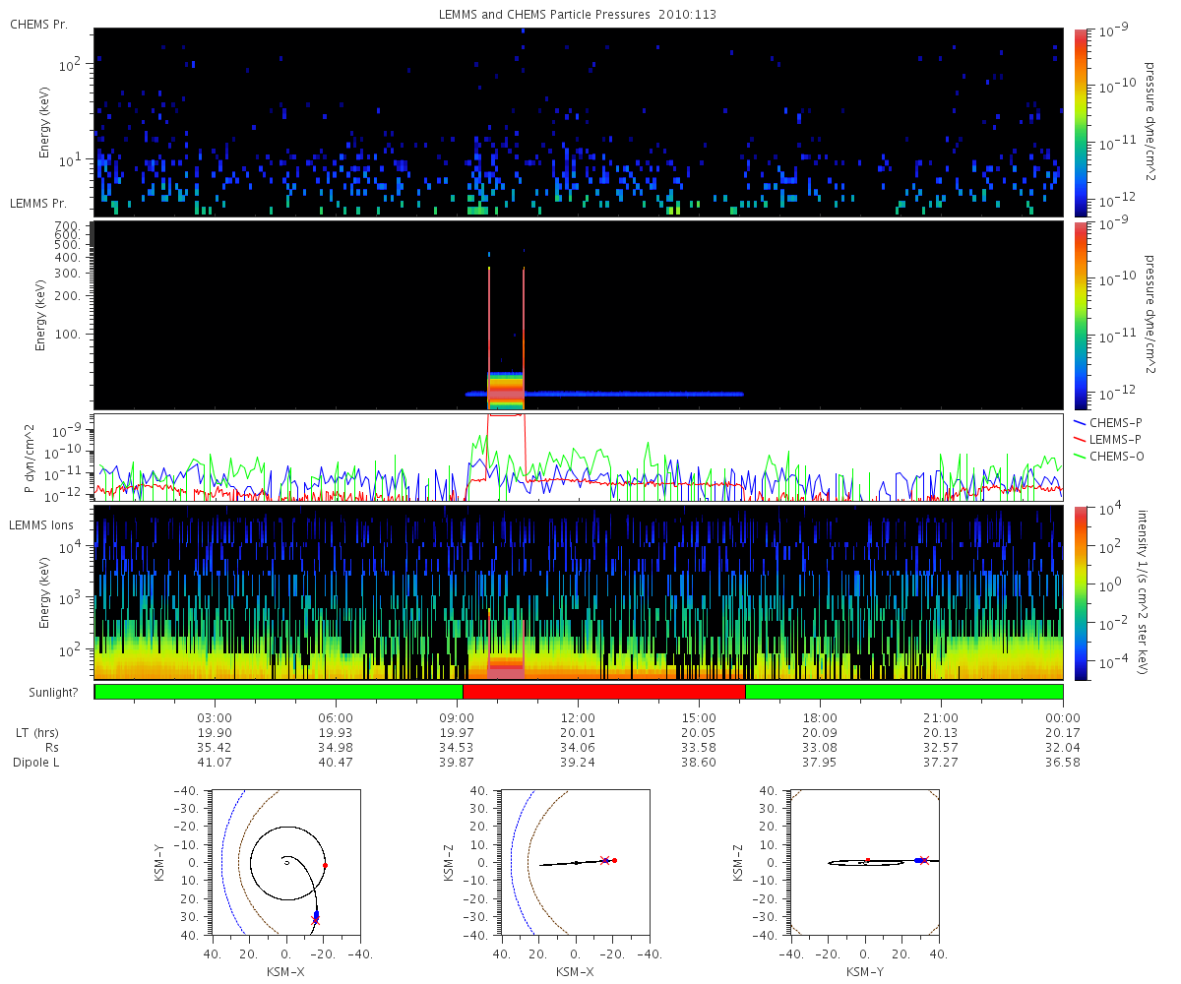Click the plot title LEMMS and CHEMS Particle Pressures
This screenshot has height=984, width=1181.
[x=579, y=16]
